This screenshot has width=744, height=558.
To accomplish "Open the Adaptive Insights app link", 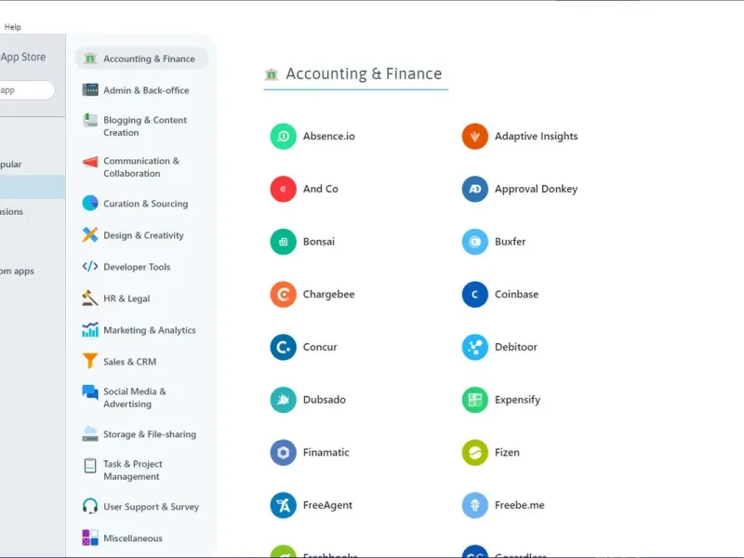I will [x=537, y=136].
